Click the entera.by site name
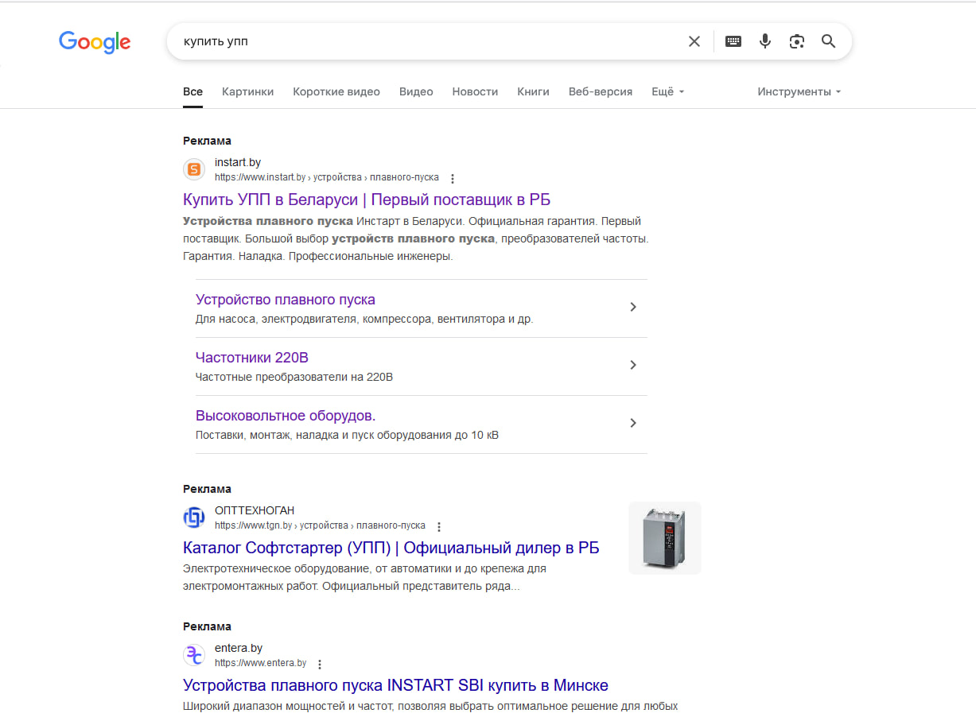 (x=239, y=648)
